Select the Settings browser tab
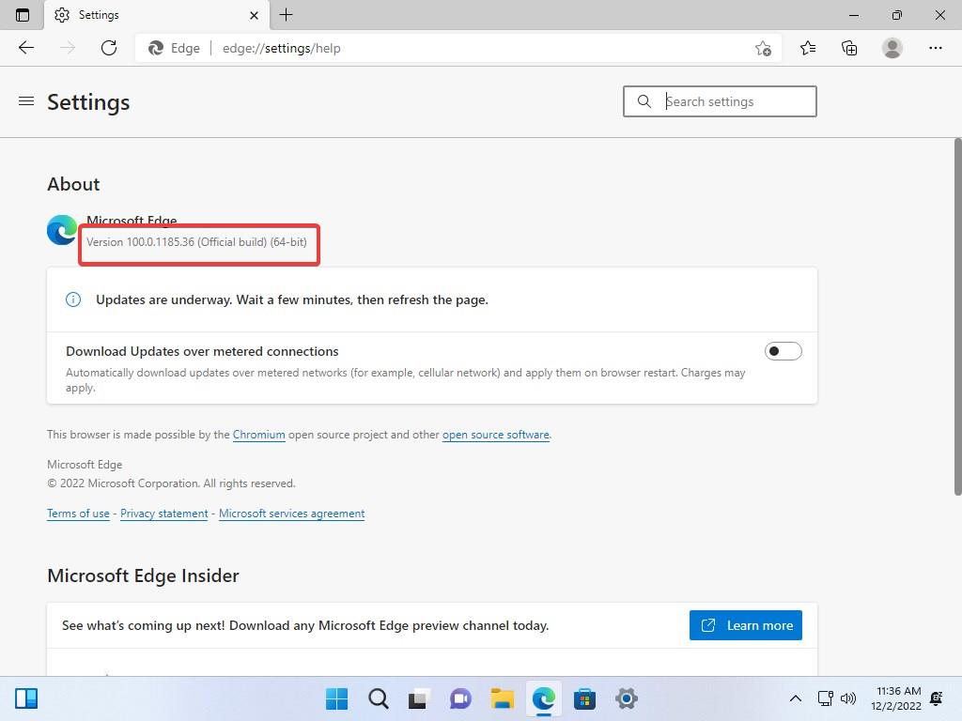 pyautogui.click(x=141, y=15)
